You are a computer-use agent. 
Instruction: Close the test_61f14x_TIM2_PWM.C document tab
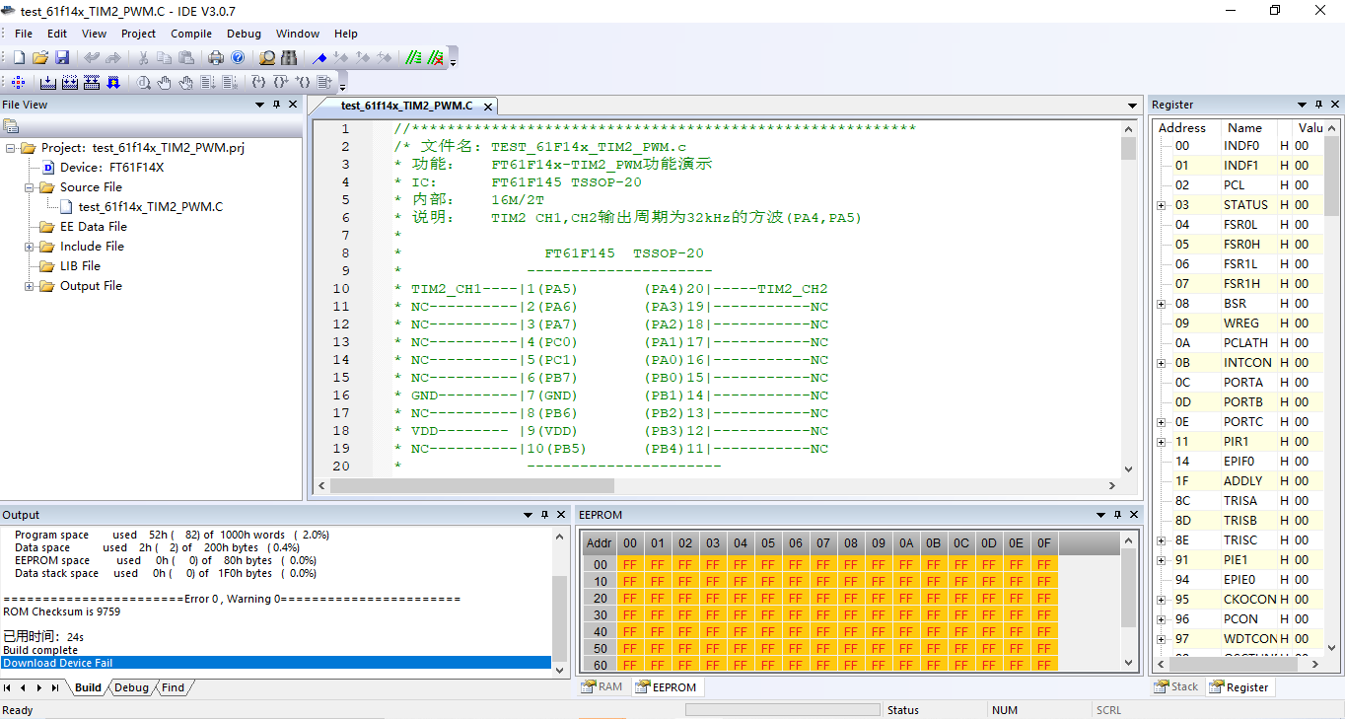coord(487,107)
